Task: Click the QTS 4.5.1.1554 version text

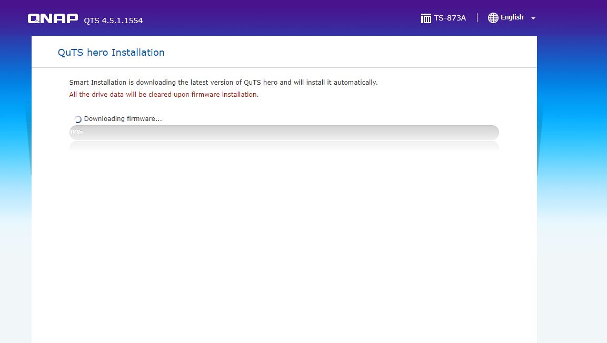Action: click(113, 21)
